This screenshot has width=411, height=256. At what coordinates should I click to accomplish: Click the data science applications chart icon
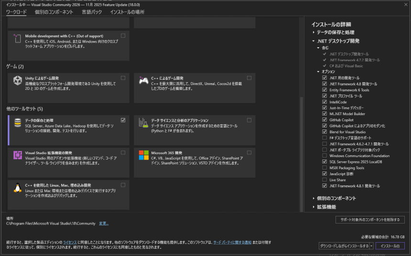(x=143, y=123)
